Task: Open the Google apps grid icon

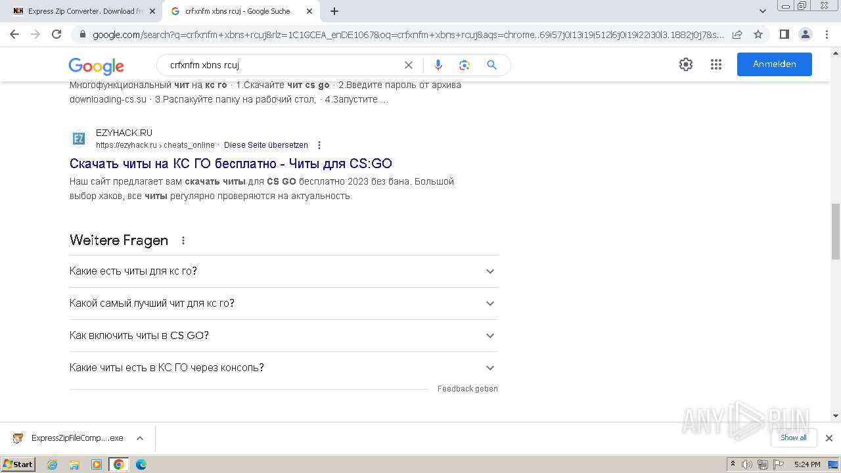Action: coord(716,64)
